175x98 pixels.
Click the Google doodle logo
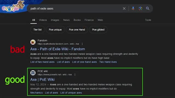(13, 6)
